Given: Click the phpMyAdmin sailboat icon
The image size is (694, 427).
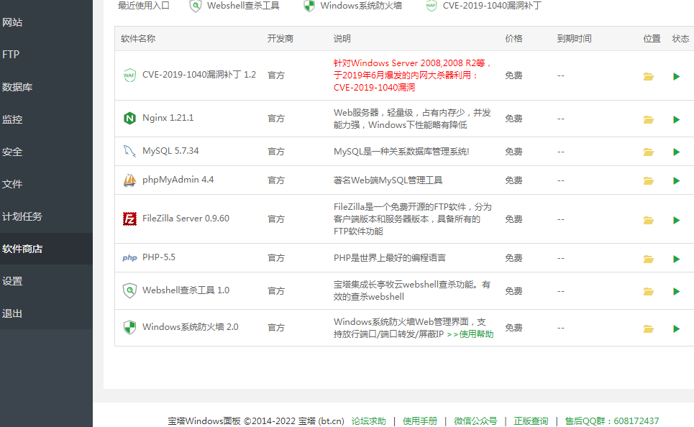Looking at the screenshot, I should (129, 180).
